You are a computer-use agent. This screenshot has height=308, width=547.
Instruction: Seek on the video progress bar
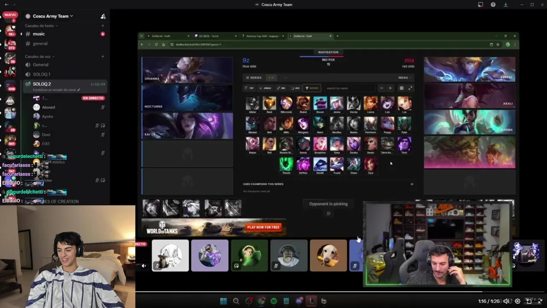341,292
